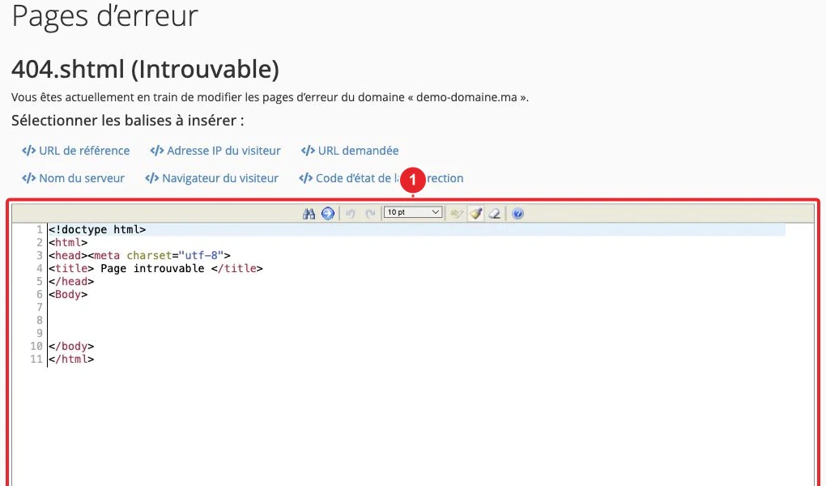This screenshot has width=826, height=486.
Task: Click the 'Page introuvable' title line
Action: pyautogui.click(x=155, y=268)
